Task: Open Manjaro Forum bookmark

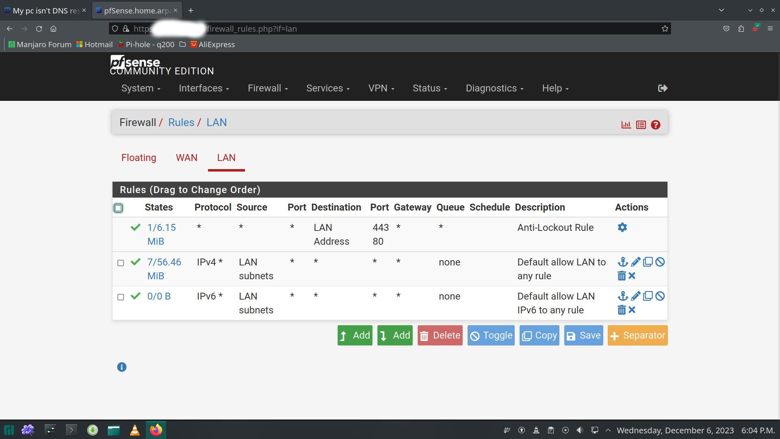Action: pyautogui.click(x=40, y=44)
